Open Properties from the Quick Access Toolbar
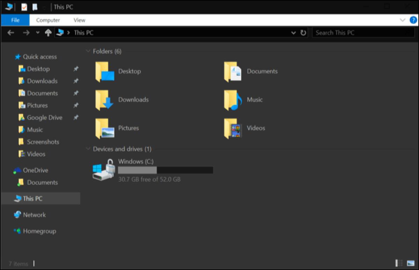Screen dimensions: 419x270 tap(24, 7)
